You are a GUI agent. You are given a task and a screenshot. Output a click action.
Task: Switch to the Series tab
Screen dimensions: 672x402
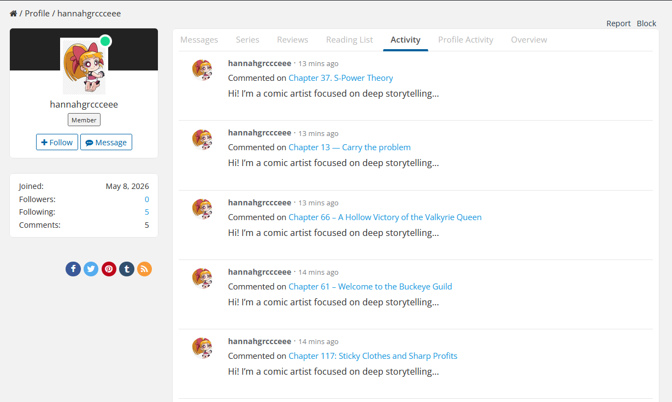click(x=247, y=40)
